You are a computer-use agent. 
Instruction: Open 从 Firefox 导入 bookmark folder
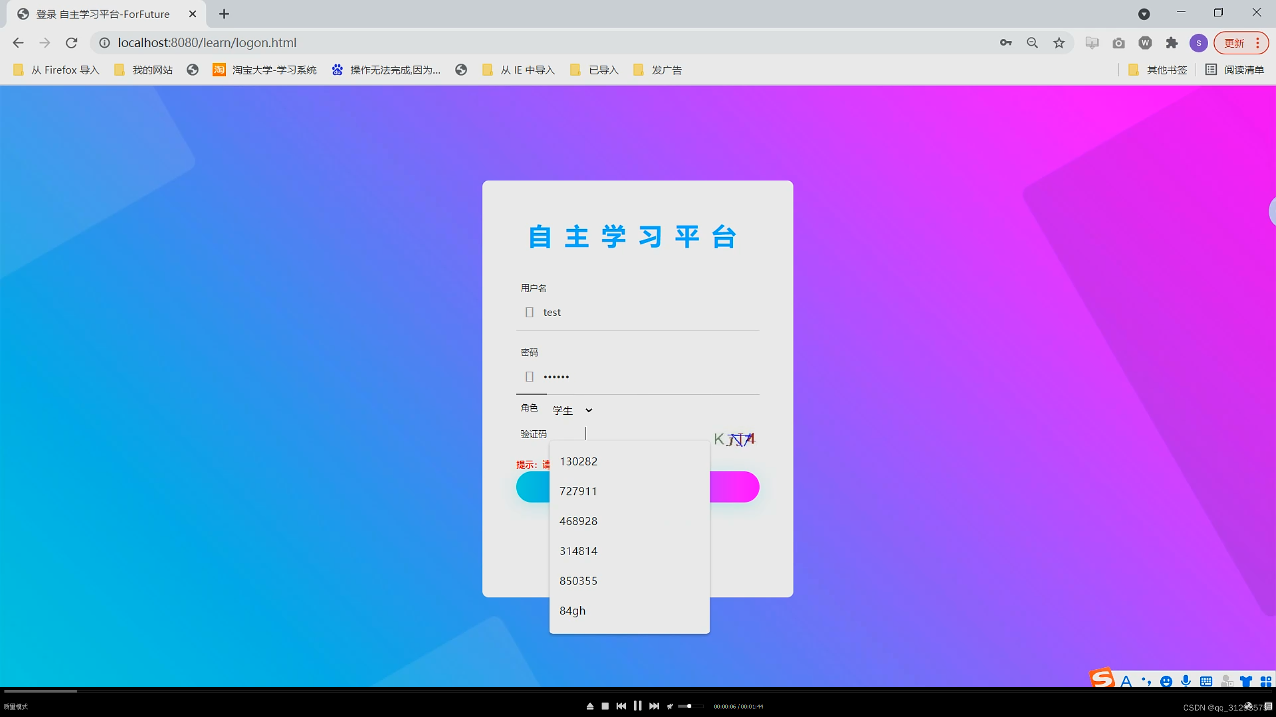(x=56, y=70)
